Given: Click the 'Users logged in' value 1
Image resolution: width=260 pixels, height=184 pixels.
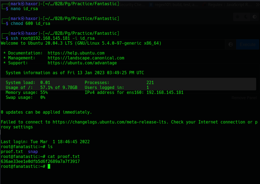Looking at the screenshot, I should click(x=148, y=87).
